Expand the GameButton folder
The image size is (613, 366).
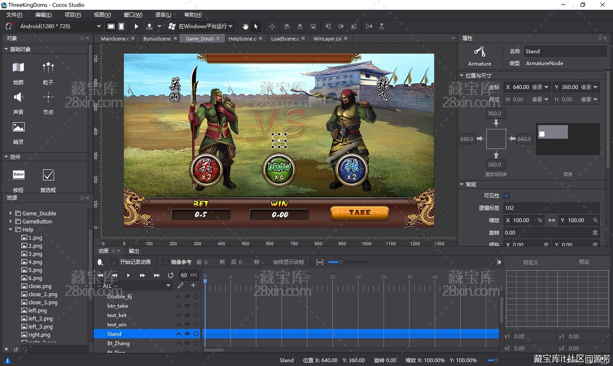click(10, 221)
